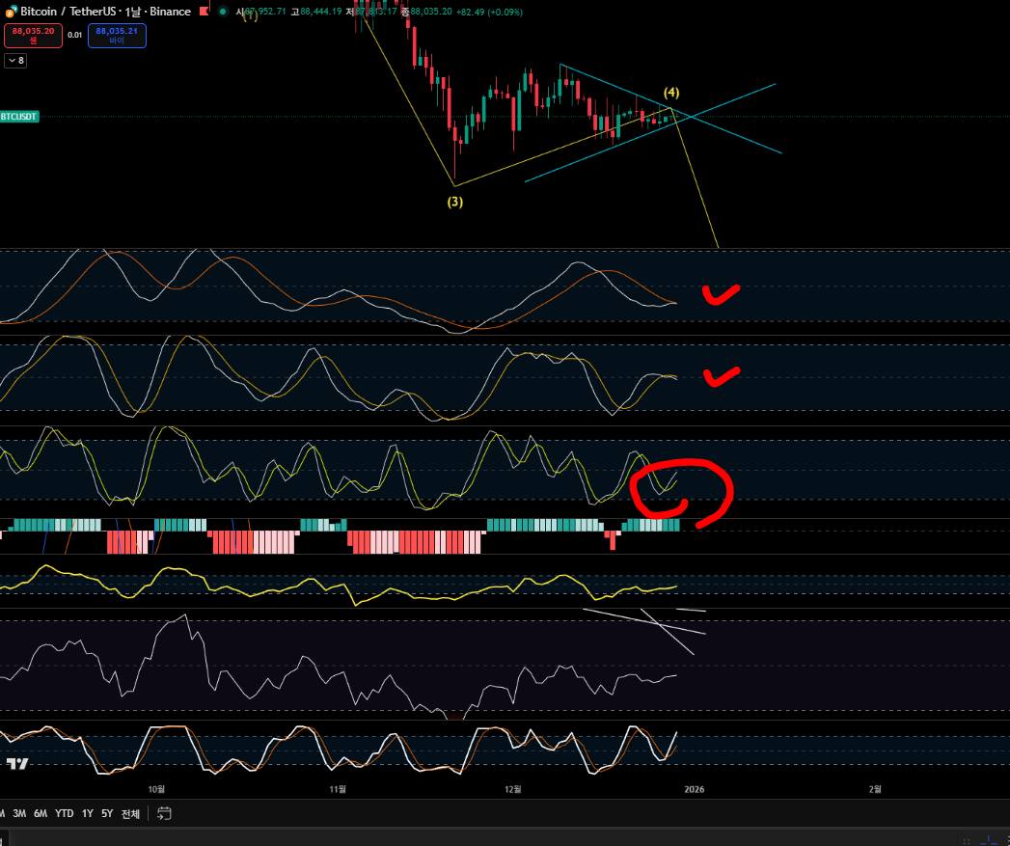Click the 10월 time axis label
This screenshot has width=1010, height=846.
coord(156,789)
